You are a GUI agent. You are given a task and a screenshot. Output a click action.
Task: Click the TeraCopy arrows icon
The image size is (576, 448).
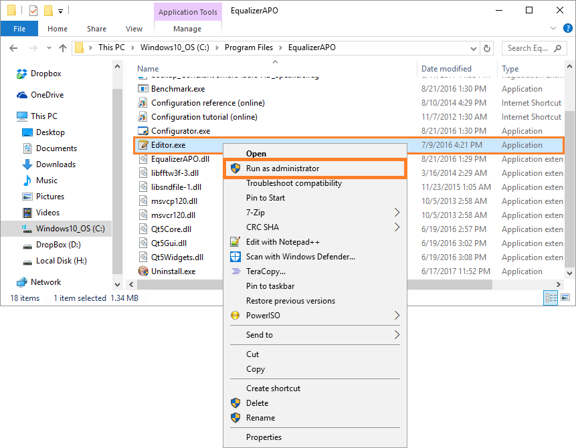coord(236,271)
